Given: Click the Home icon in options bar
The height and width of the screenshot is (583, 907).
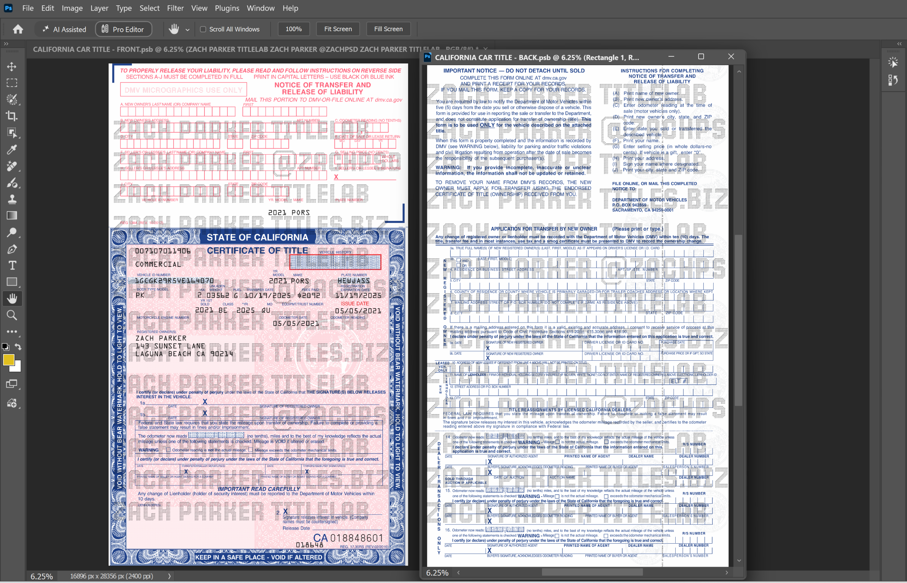Looking at the screenshot, I should point(18,29).
